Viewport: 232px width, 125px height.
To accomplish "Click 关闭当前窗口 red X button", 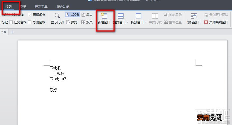I will 206,22.
